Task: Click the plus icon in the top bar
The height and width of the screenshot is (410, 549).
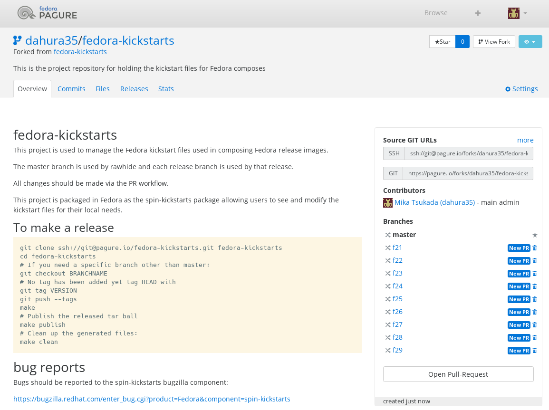Action: tap(478, 13)
